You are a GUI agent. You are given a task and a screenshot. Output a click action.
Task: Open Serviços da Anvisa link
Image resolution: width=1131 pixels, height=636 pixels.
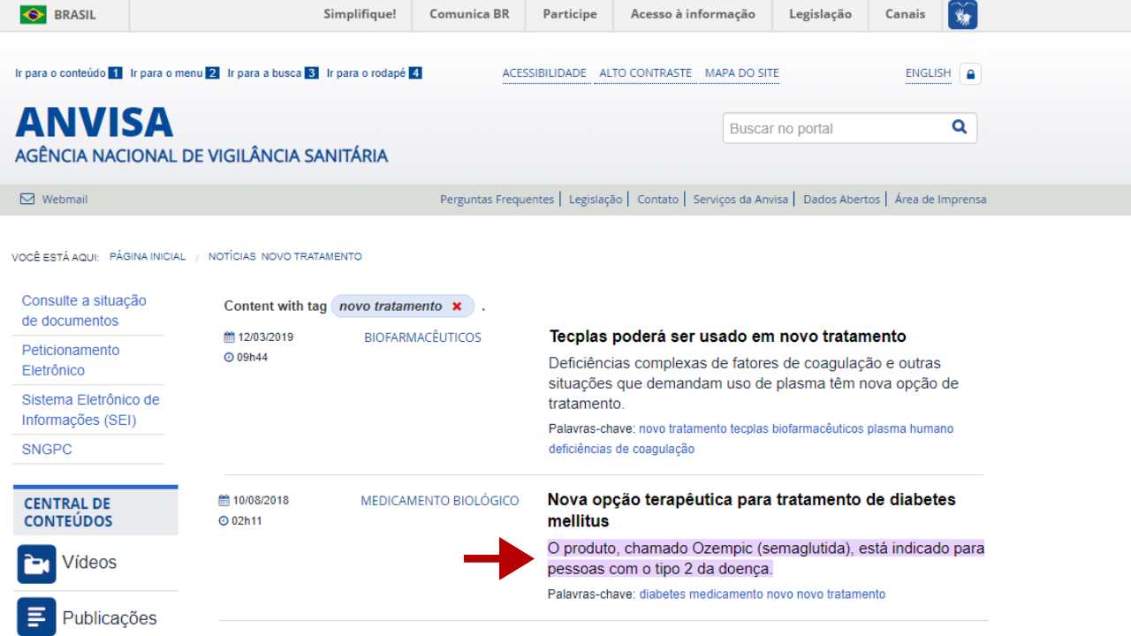[x=740, y=200]
